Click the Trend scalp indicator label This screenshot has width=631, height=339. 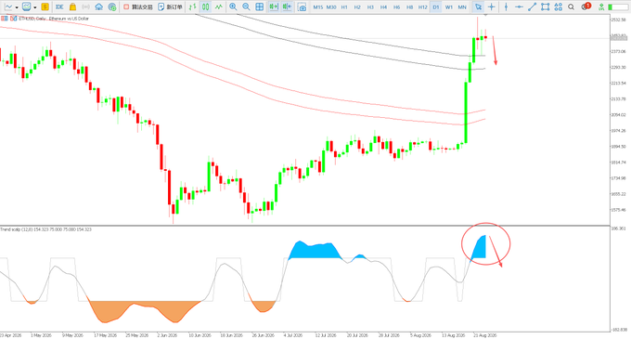click(x=45, y=229)
